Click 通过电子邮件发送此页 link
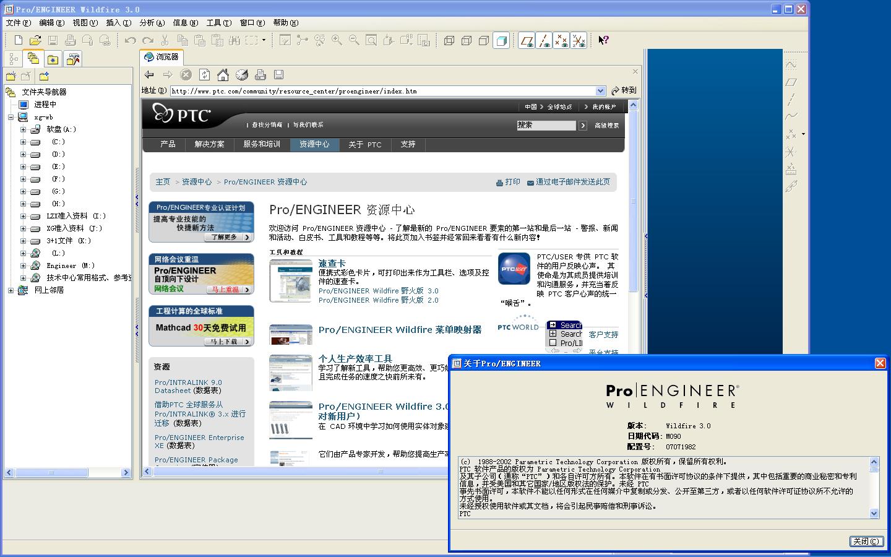This screenshot has height=557, width=891. tap(572, 182)
